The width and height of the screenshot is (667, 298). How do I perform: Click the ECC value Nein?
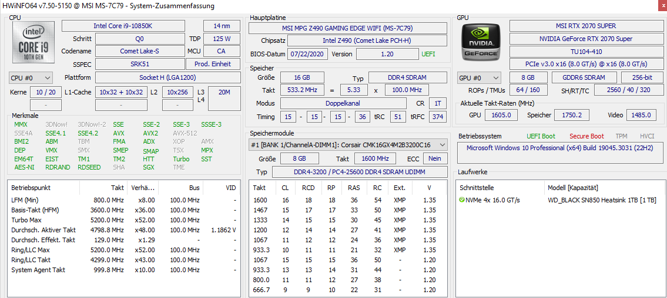click(435, 158)
